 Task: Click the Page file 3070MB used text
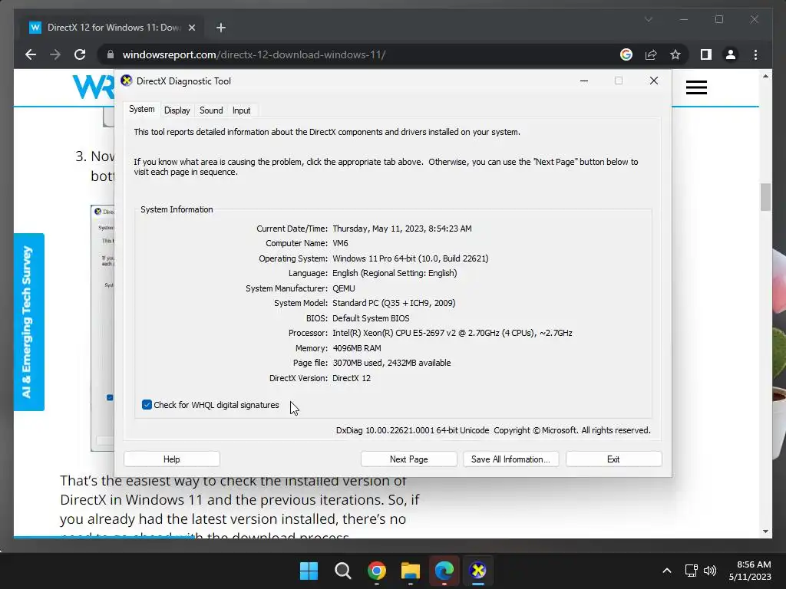391,363
